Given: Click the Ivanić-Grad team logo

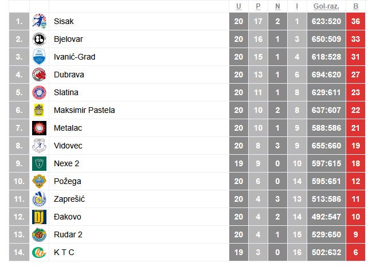Looking at the screenshot, I should [39, 57].
